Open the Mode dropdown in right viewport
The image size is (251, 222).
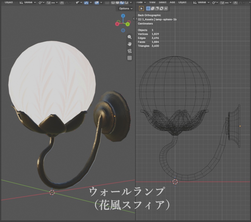point(141,2)
